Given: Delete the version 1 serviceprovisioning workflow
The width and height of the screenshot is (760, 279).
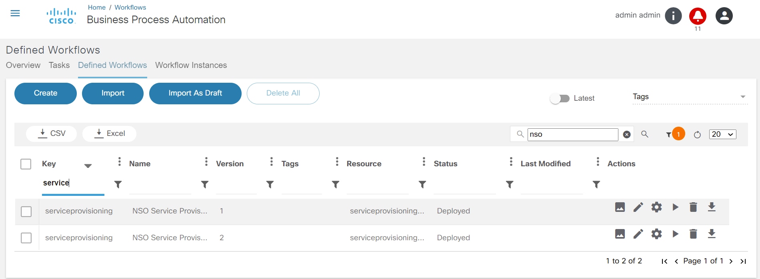Looking at the screenshot, I should [693, 207].
